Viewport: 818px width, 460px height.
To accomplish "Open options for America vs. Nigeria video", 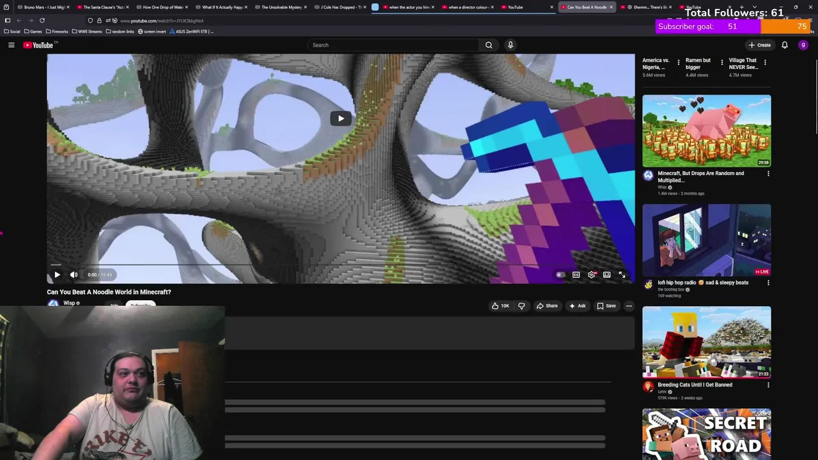I will [679, 63].
